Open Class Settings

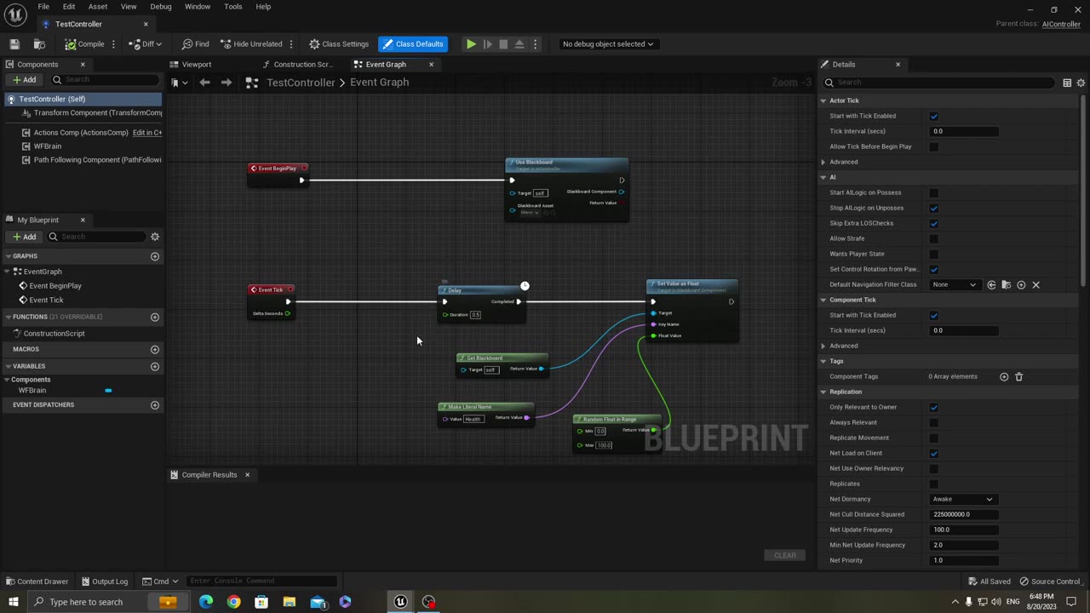pos(339,44)
